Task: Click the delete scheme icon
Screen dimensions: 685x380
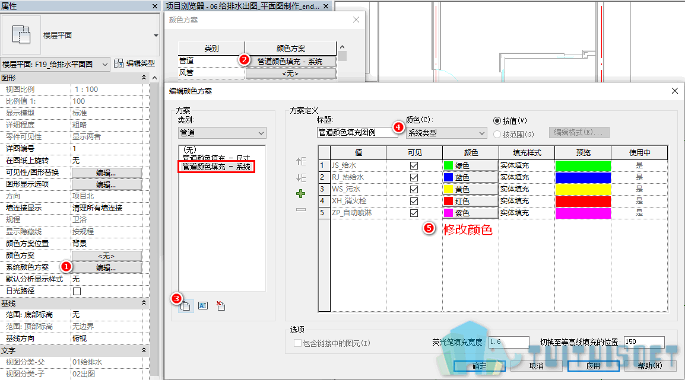Action: point(221,306)
